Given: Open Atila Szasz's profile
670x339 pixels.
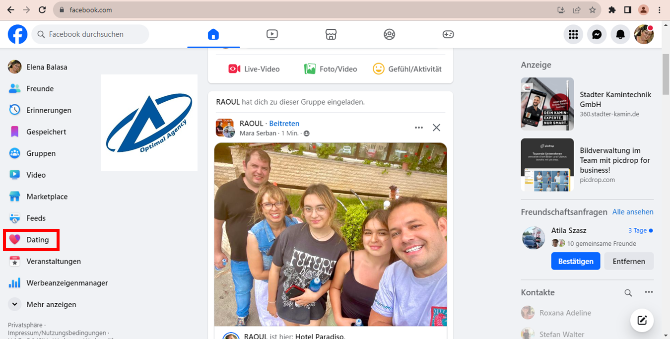Looking at the screenshot, I should pos(569,230).
